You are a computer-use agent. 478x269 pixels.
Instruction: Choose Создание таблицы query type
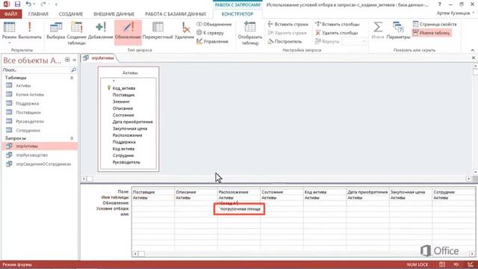click(x=76, y=33)
